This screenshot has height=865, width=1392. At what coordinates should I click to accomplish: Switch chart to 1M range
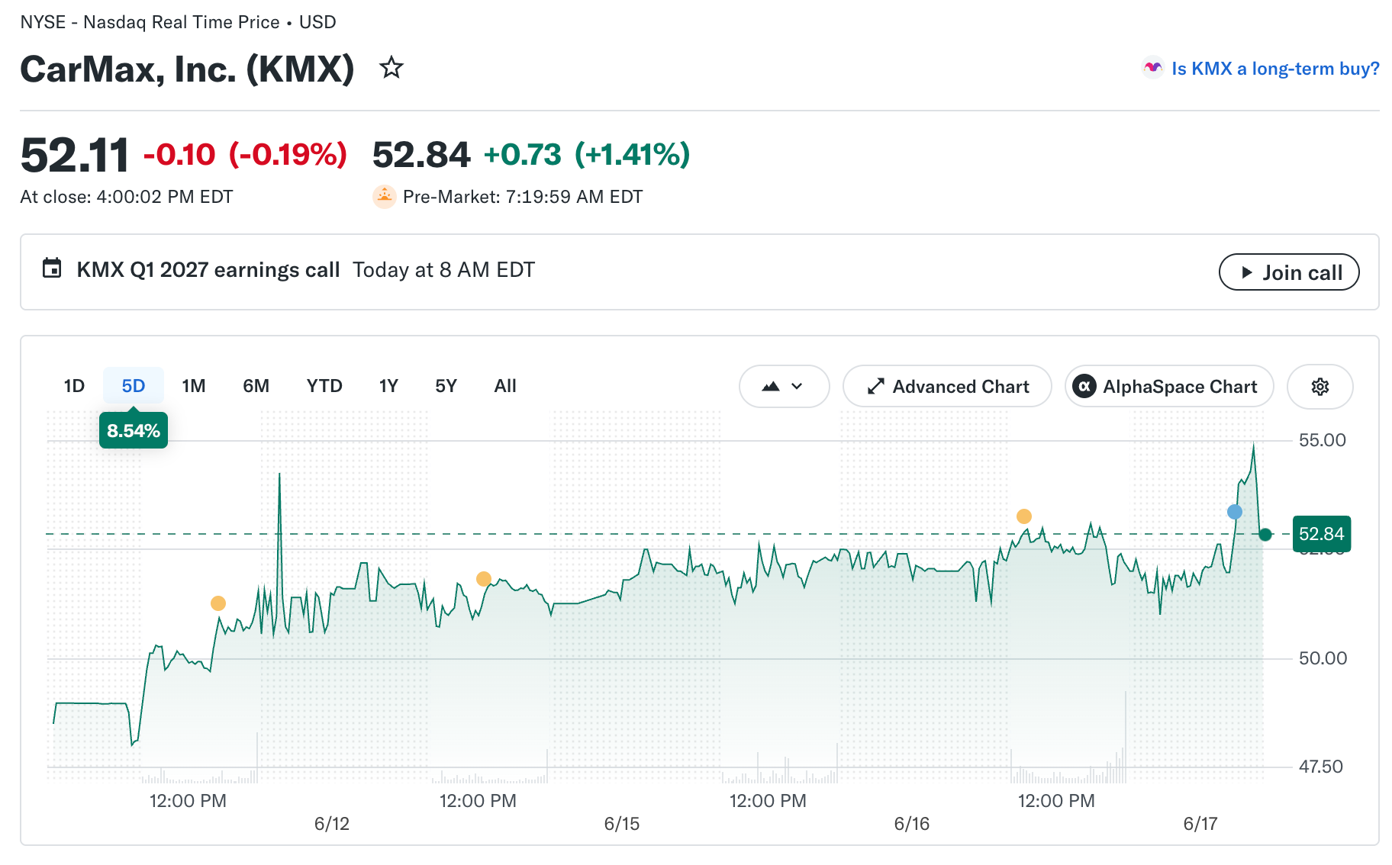[x=194, y=386]
